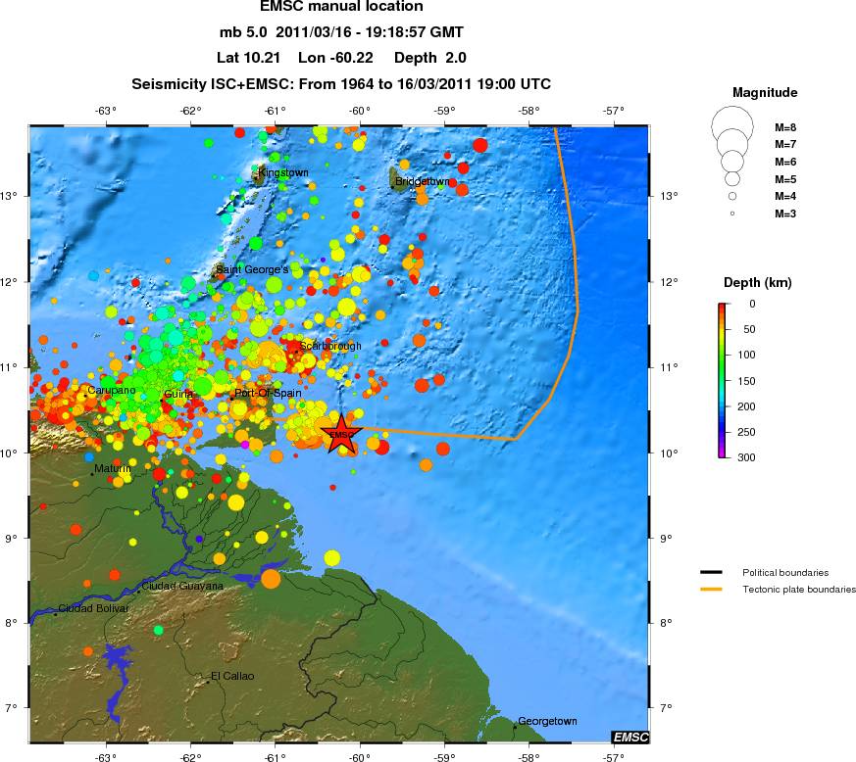Screen dimensions: 856x762
Task: Click the Bridgetown city label
Action: click(x=423, y=181)
